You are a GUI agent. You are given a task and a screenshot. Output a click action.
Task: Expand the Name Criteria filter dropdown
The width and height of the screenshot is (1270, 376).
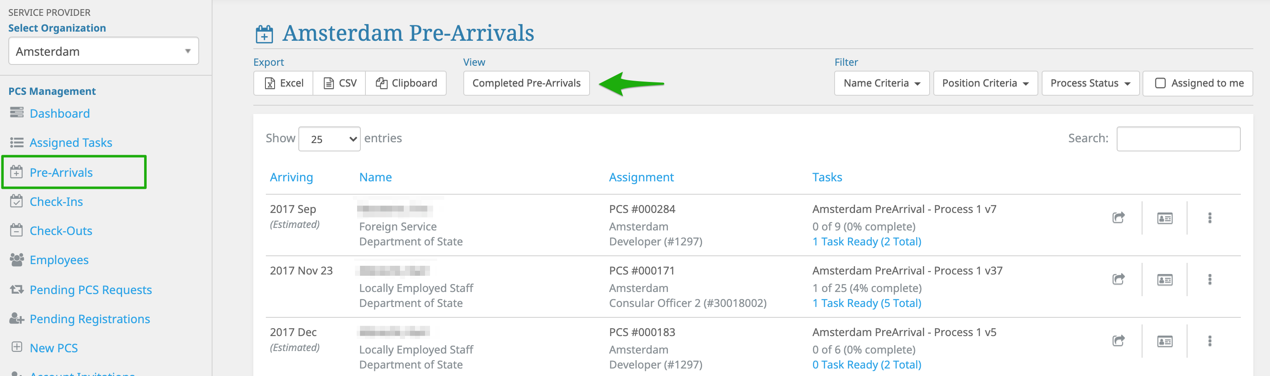point(882,83)
